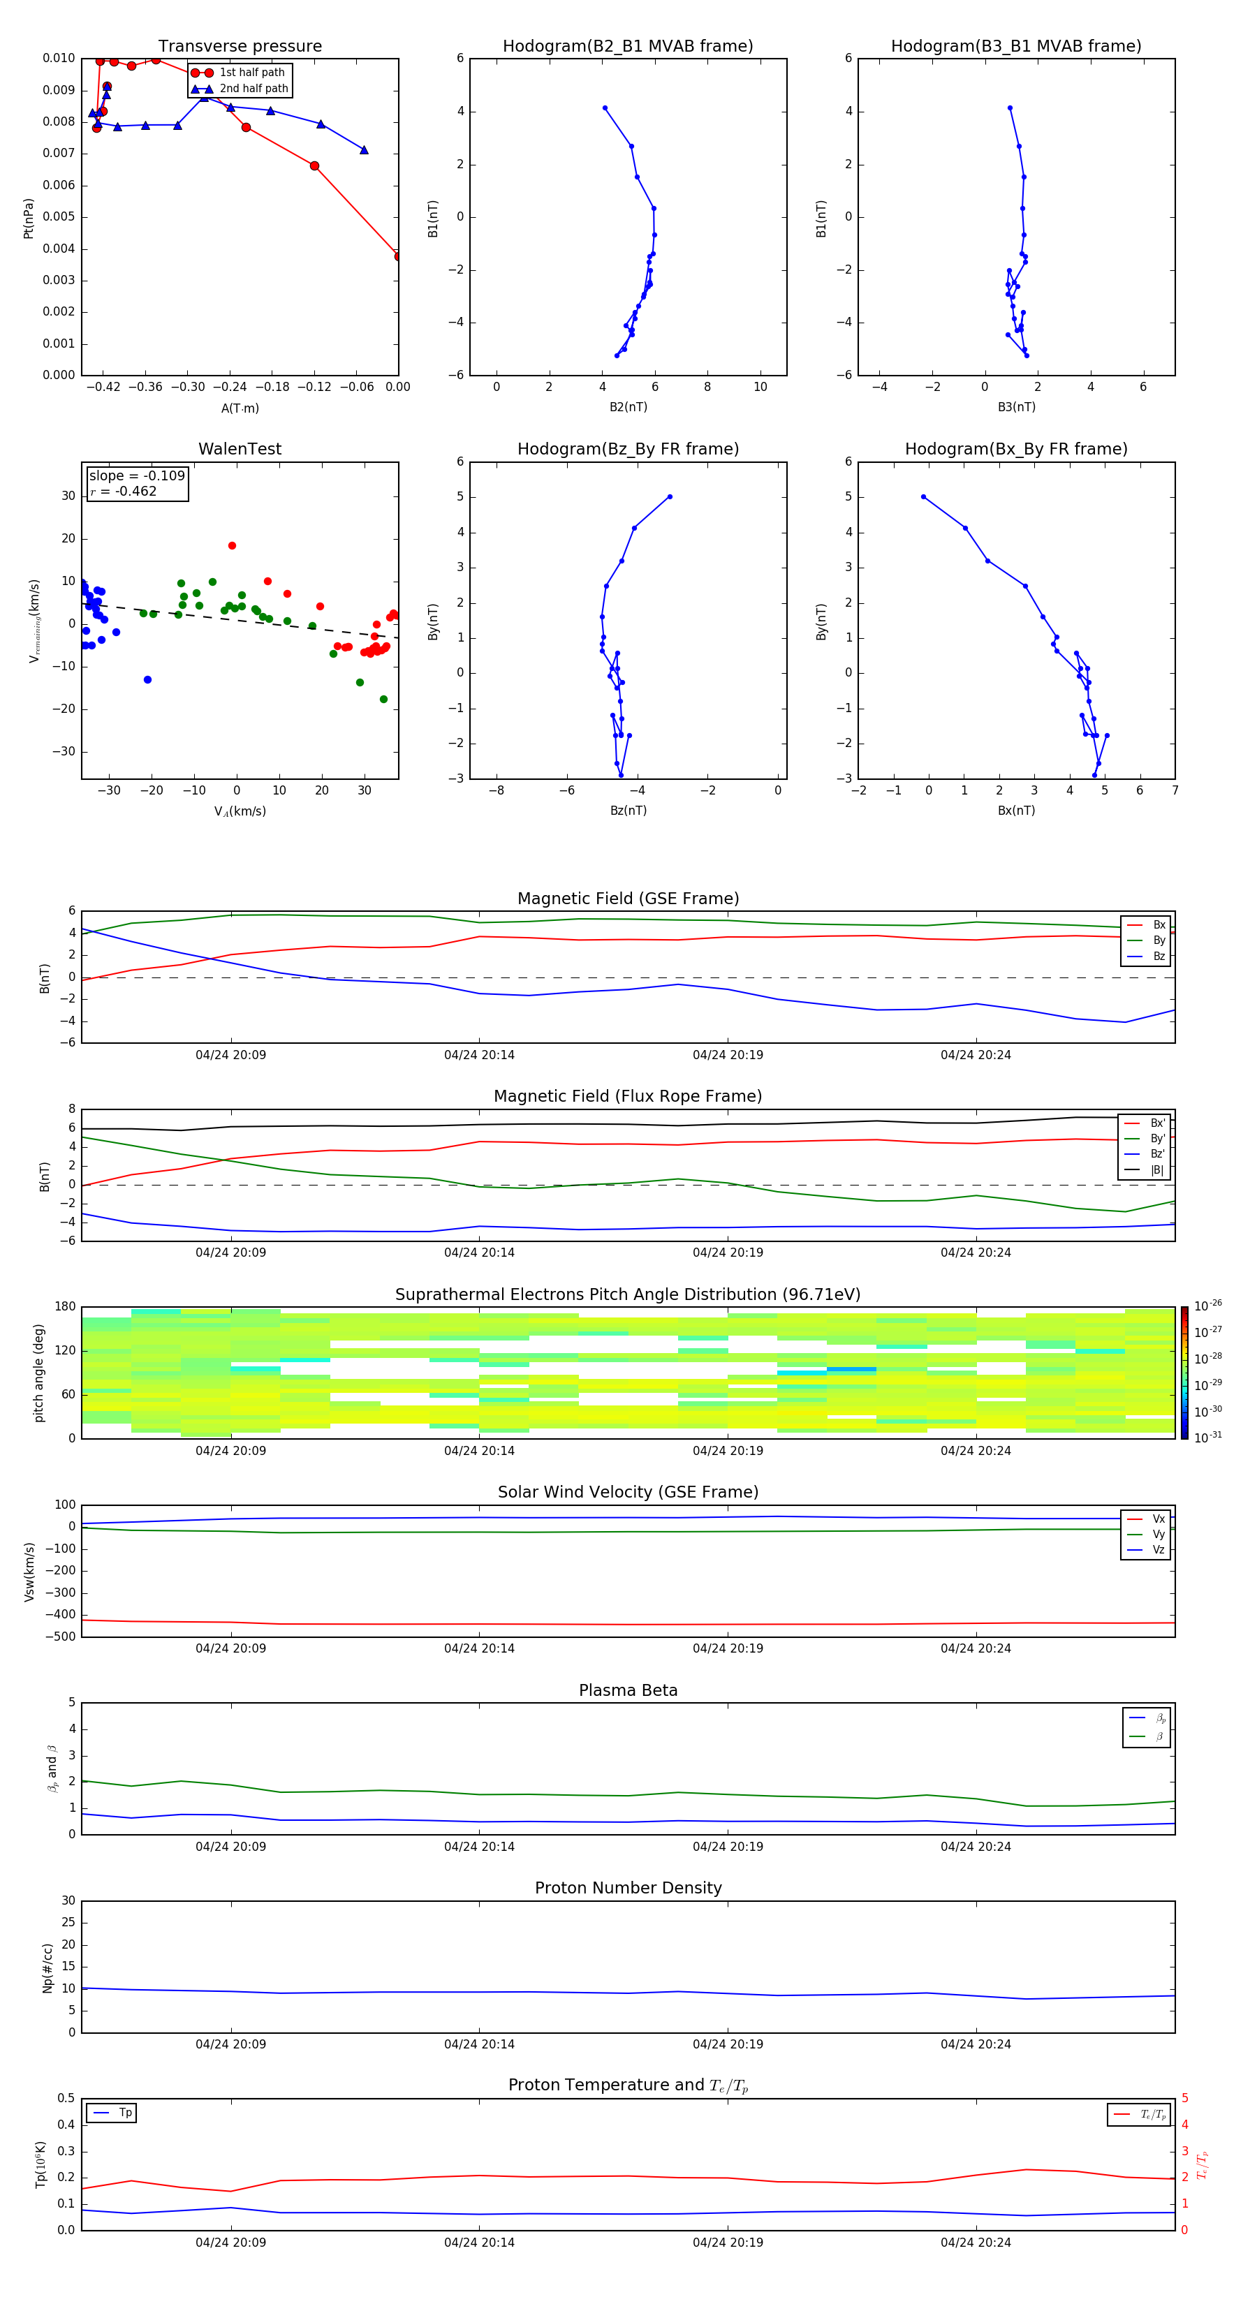Click the "Plasma Beta" plot title
Viewport: 1257px width, 2304px height.
point(628,1691)
